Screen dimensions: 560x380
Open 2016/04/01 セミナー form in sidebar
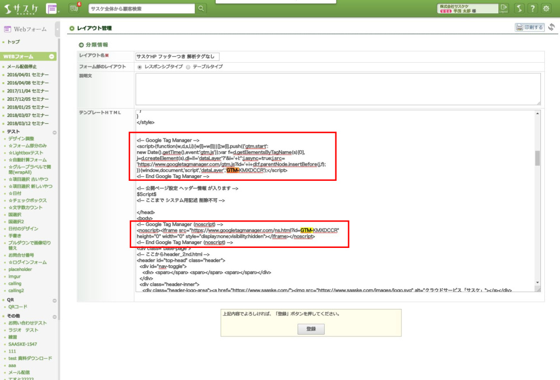pyautogui.click(x=28, y=74)
